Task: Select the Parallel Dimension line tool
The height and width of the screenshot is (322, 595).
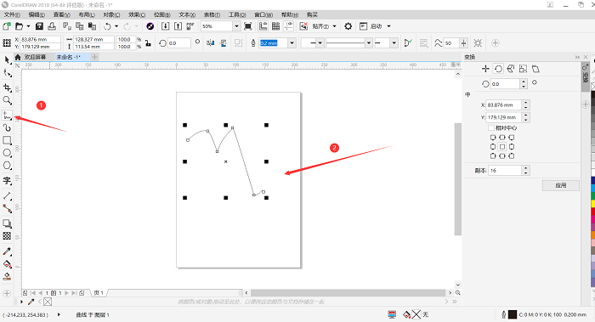Action: pyautogui.click(x=7, y=196)
